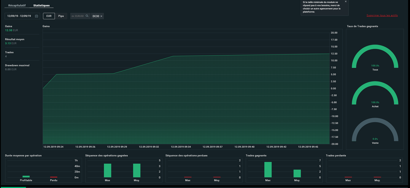Click the Profitable bar in average duration chart
The width and height of the screenshot is (410, 188).
pos(26,177)
